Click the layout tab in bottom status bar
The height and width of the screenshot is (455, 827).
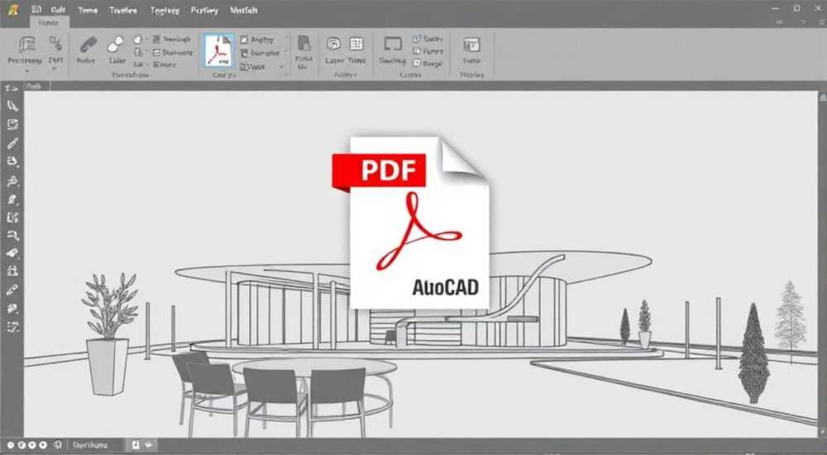click(x=90, y=446)
